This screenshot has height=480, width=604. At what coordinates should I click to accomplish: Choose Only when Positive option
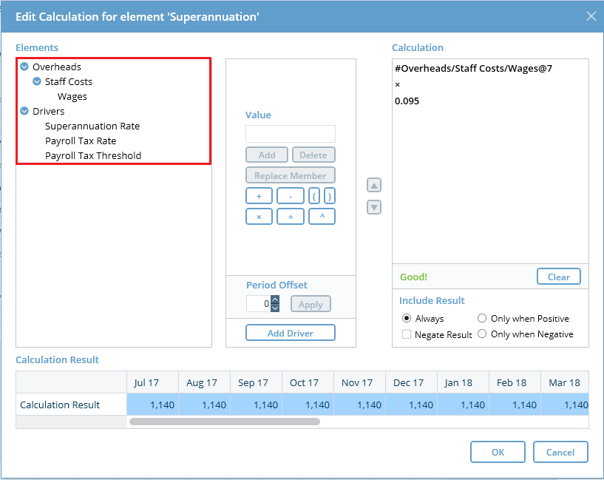[x=482, y=319]
